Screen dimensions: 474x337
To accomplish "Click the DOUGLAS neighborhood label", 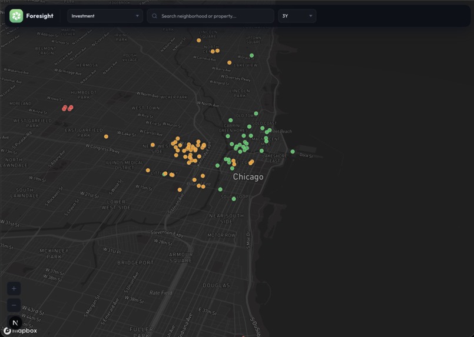I will click(216, 285).
